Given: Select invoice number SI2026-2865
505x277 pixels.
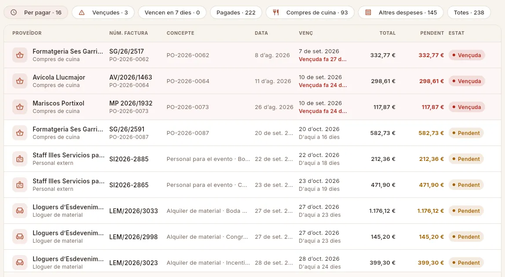Looking at the screenshot, I should (129, 185).
